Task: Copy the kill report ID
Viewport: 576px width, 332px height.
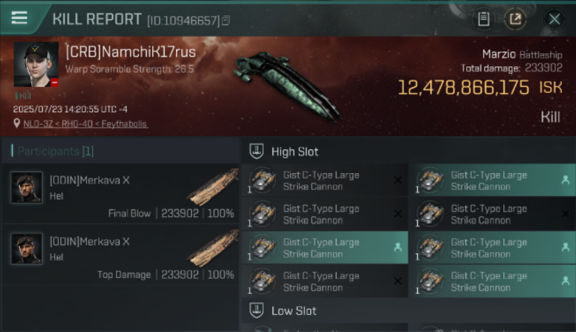Action: 226,20
